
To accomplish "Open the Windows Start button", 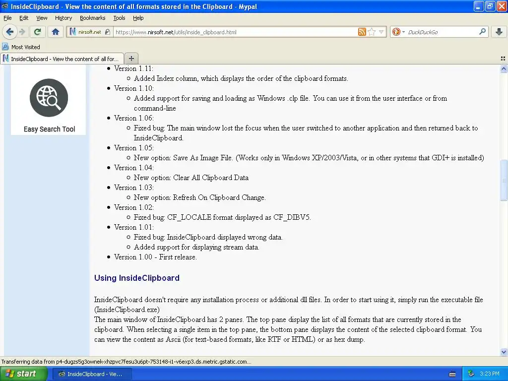I will 24,374.
